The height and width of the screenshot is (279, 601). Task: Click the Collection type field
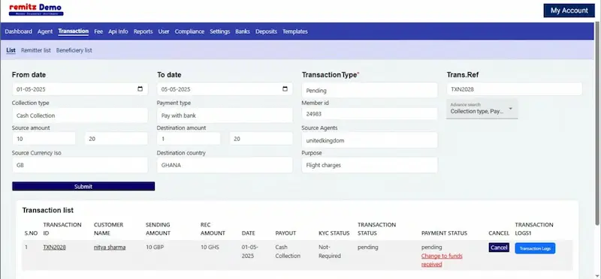80,115
